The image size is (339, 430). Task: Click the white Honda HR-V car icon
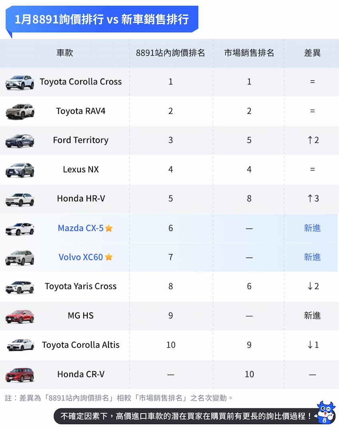point(20,199)
